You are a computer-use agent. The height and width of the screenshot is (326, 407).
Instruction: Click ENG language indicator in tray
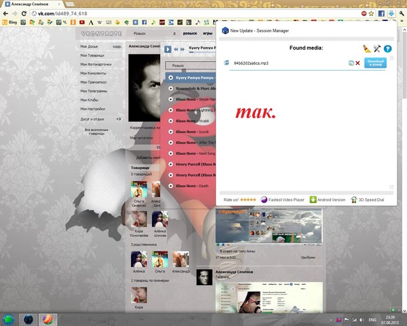tap(372, 320)
